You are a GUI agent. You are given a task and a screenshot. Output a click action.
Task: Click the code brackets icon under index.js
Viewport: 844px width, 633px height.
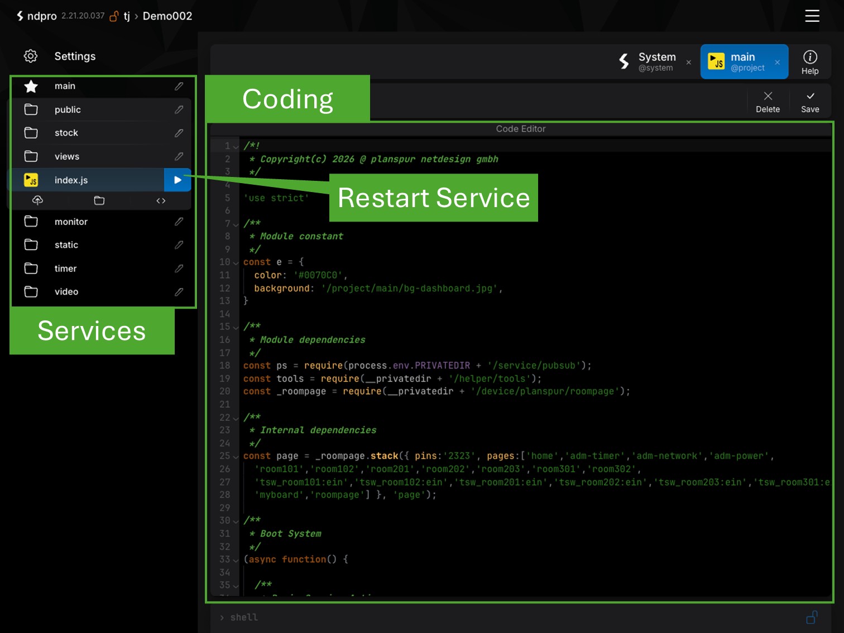click(161, 200)
